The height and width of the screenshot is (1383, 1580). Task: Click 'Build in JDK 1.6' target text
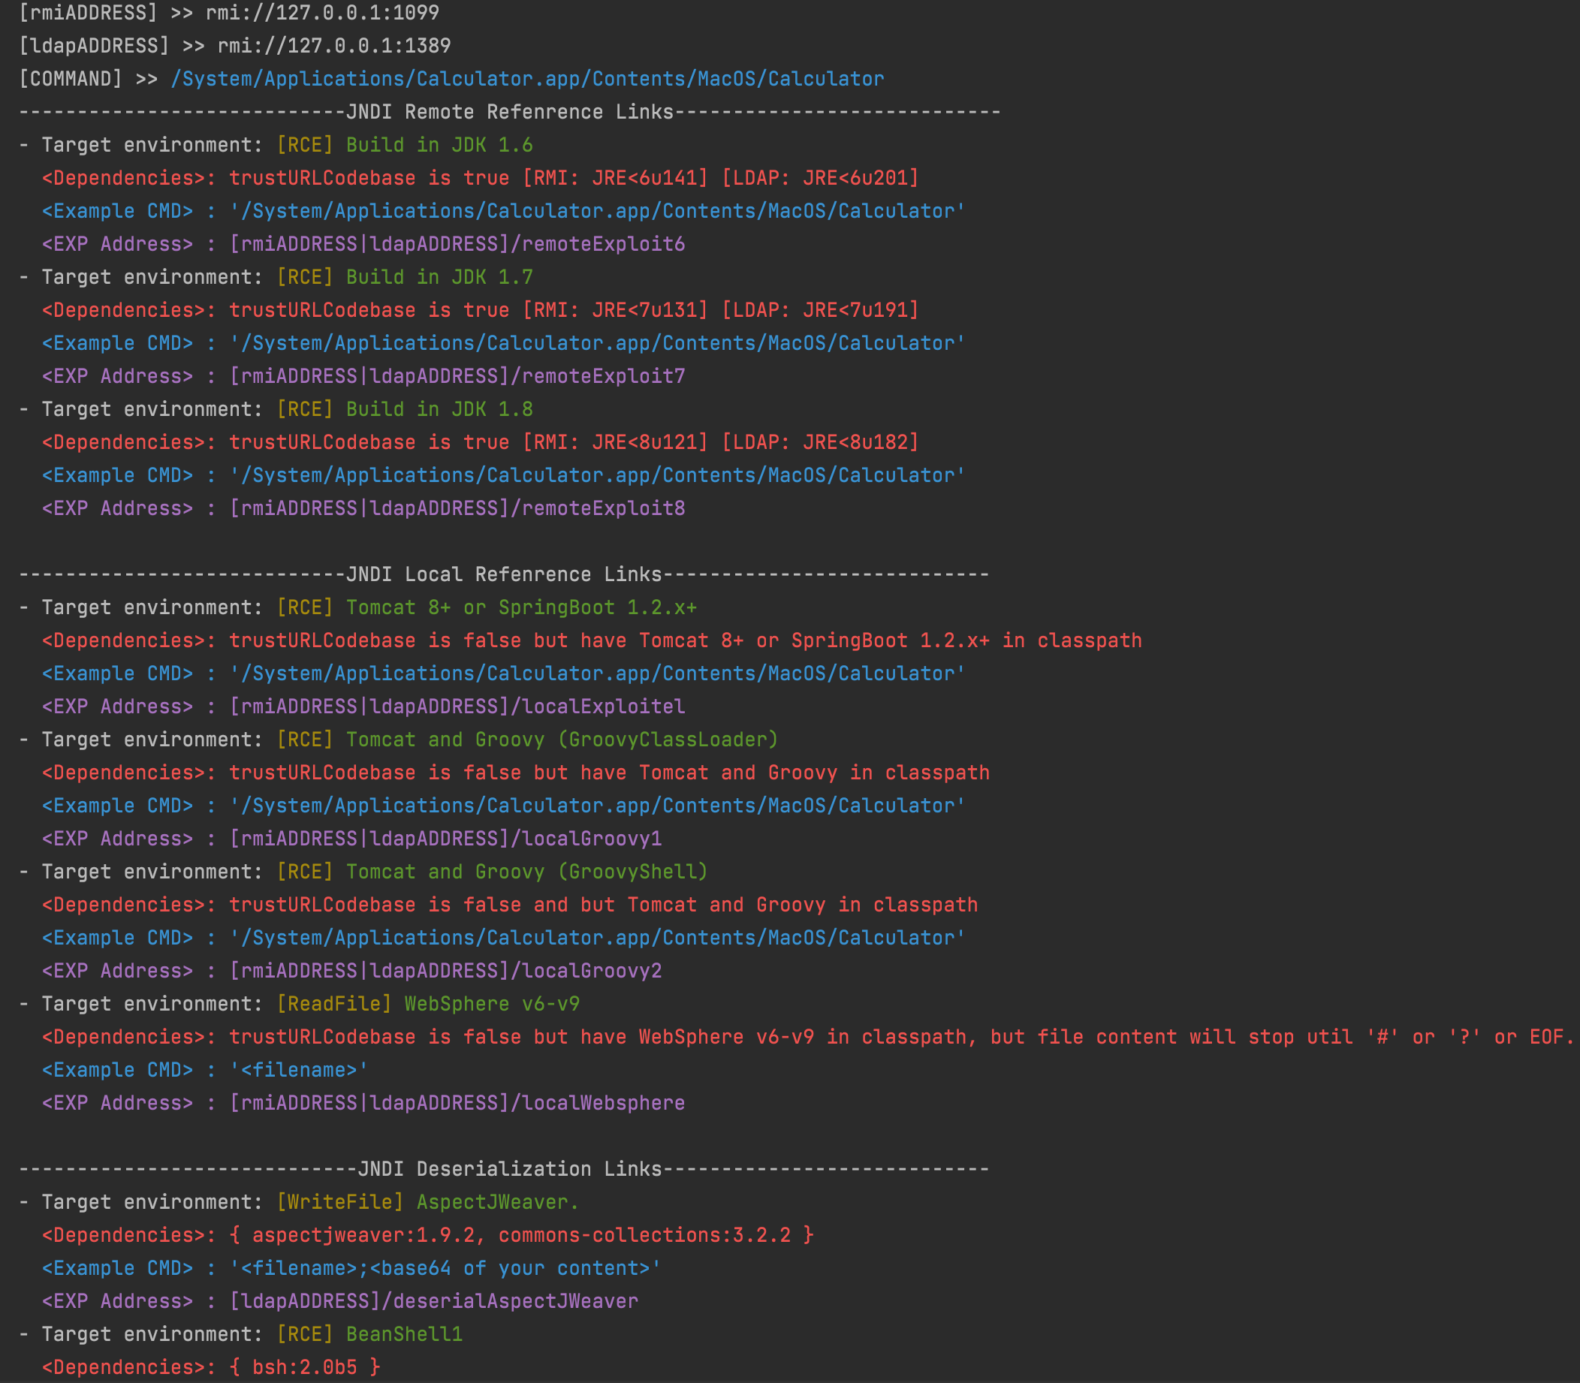[x=439, y=145]
